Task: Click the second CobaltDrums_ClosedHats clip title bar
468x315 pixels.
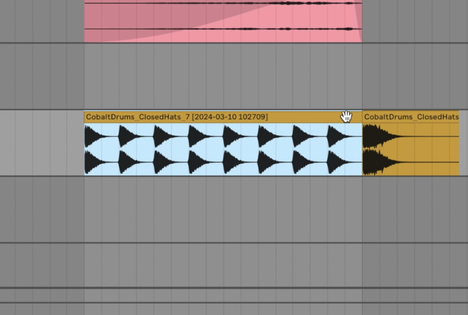Action: click(x=411, y=117)
